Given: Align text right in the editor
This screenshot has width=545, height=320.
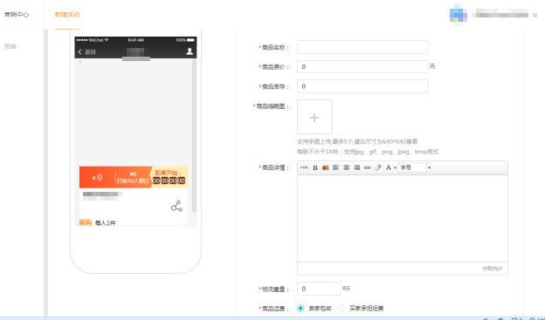Looking at the screenshot, I should pos(356,167).
